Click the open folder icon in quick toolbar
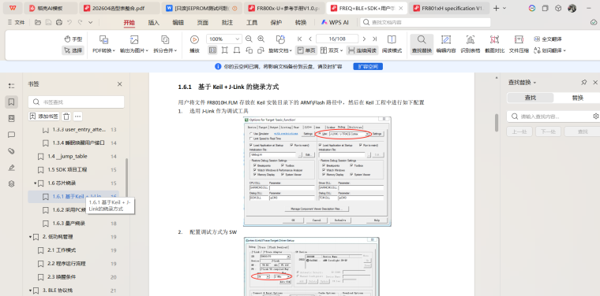600x296 pixels. 38,23
